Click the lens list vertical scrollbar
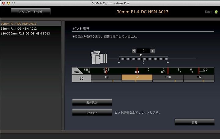 click(63, 75)
